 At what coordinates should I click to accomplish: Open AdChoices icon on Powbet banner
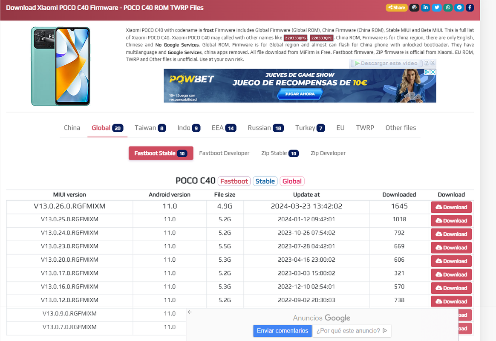pos(427,72)
